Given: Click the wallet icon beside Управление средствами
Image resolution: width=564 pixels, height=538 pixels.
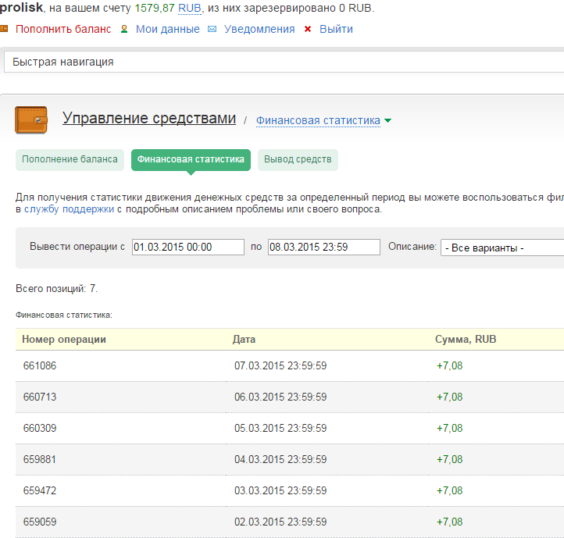Looking at the screenshot, I should point(31,119).
